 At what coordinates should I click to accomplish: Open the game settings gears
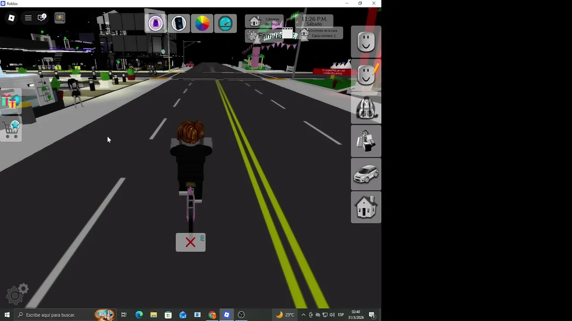click(x=17, y=294)
